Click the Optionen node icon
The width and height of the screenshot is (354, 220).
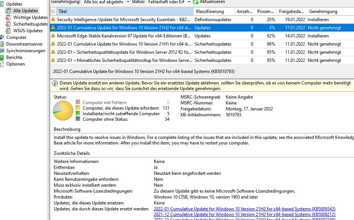(x=2, y=64)
